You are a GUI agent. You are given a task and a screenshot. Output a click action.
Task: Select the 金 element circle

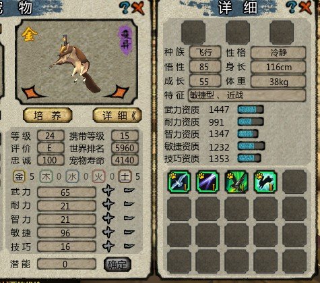click(19, 176)
